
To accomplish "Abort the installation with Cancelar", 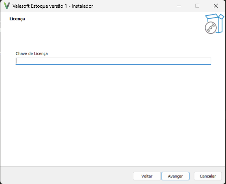I will coord(208,176).
